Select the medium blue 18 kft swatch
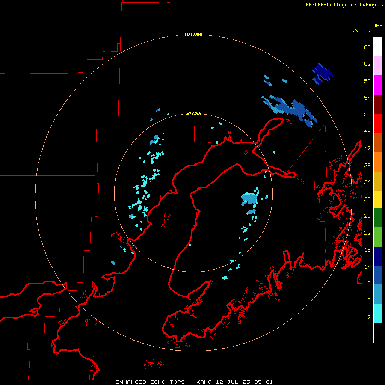Image resolution: width=385 pixels, height=385 pixels. pyautogui.click(x=378, y=275)
